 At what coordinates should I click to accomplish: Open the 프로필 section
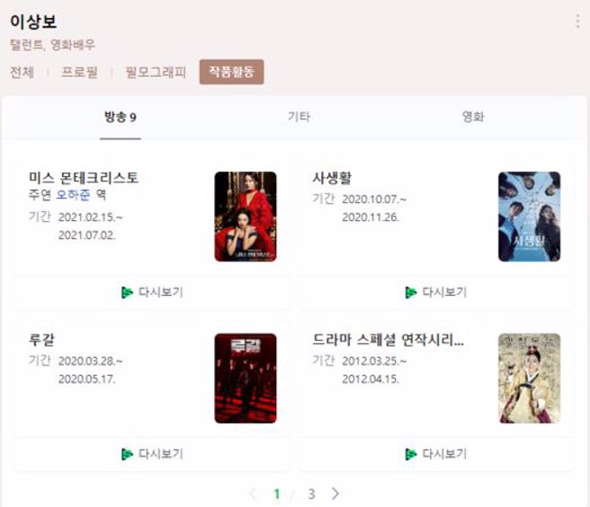click(x=79, y=72)
